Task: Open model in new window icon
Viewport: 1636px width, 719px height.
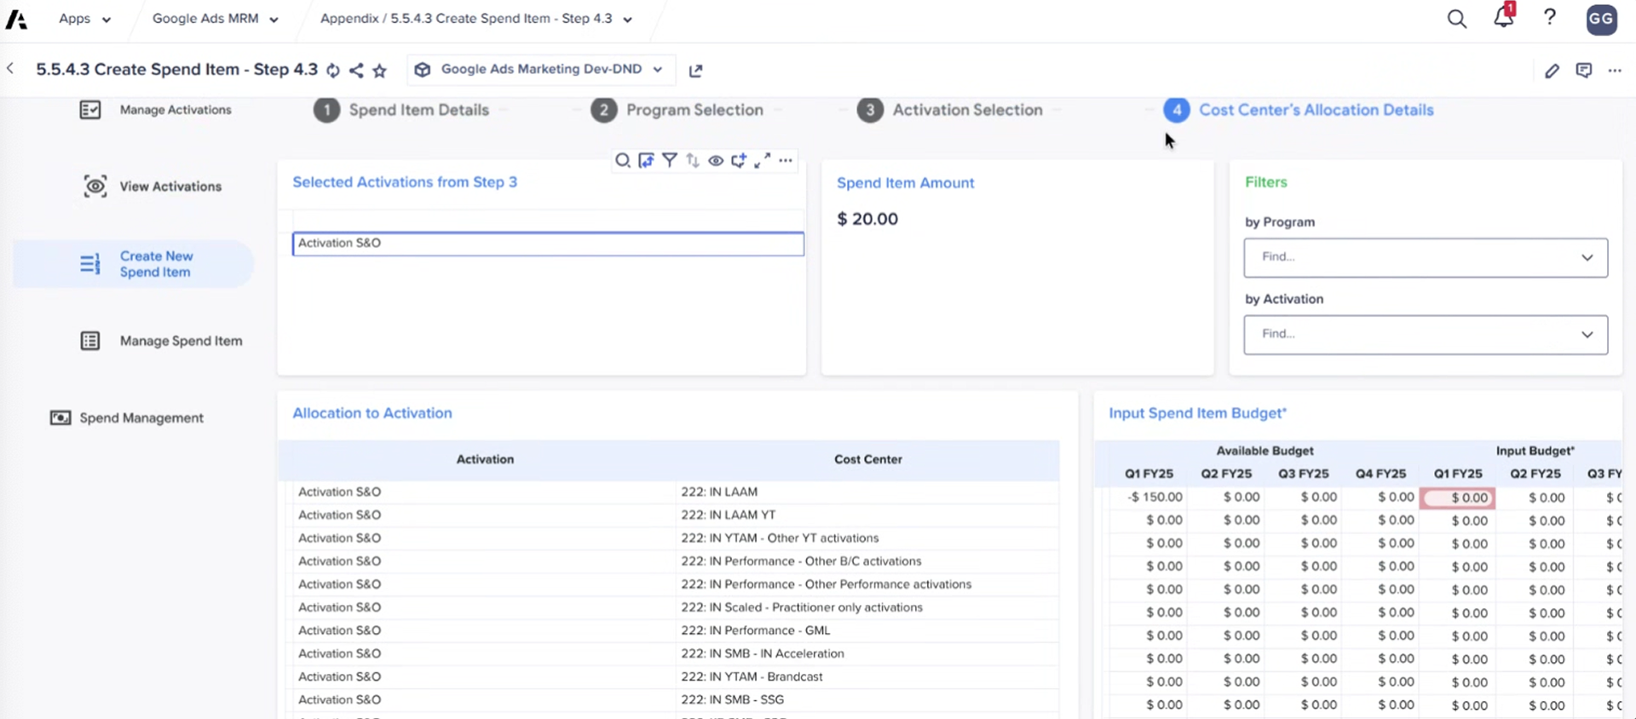Action: (696, 71)
